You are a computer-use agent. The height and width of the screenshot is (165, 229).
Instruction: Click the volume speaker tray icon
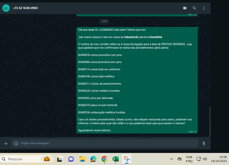[205, 159]
